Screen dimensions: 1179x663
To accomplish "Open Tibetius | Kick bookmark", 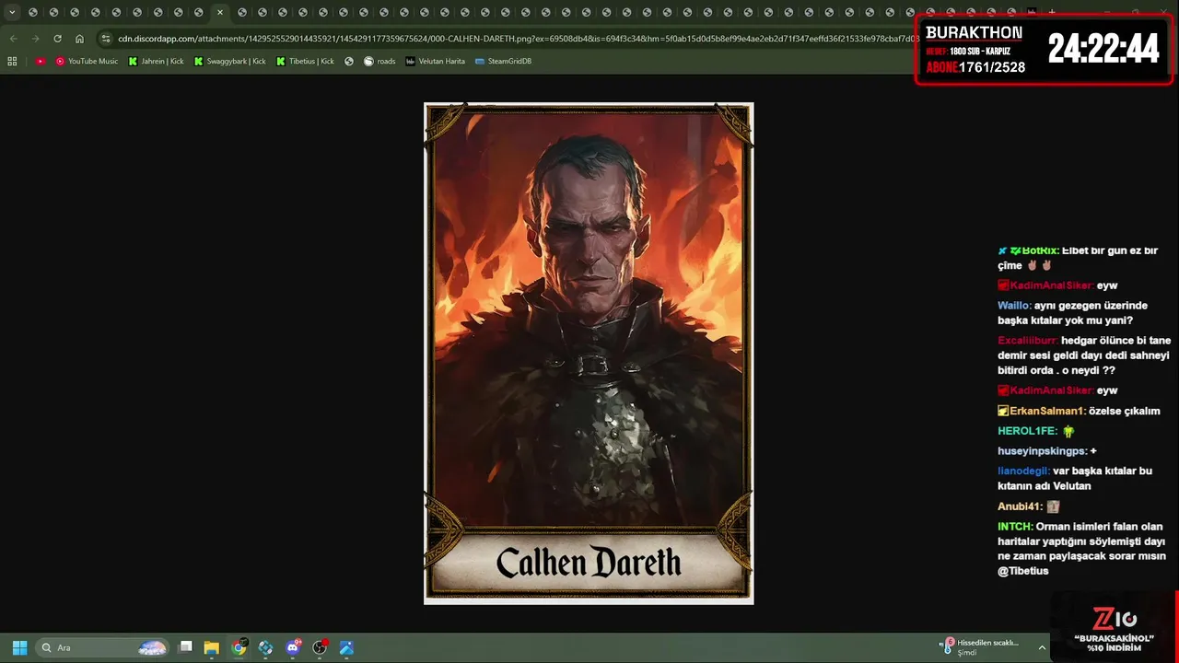I will [305, 61].
